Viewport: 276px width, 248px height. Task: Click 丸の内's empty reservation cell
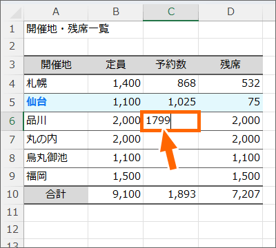click(170, 140)
